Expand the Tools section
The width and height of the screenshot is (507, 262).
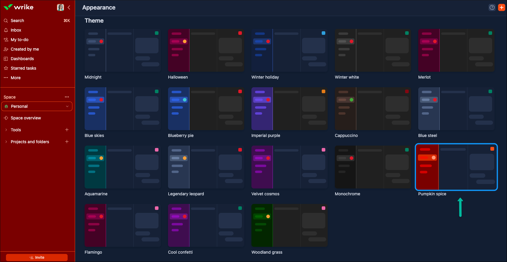6,130
